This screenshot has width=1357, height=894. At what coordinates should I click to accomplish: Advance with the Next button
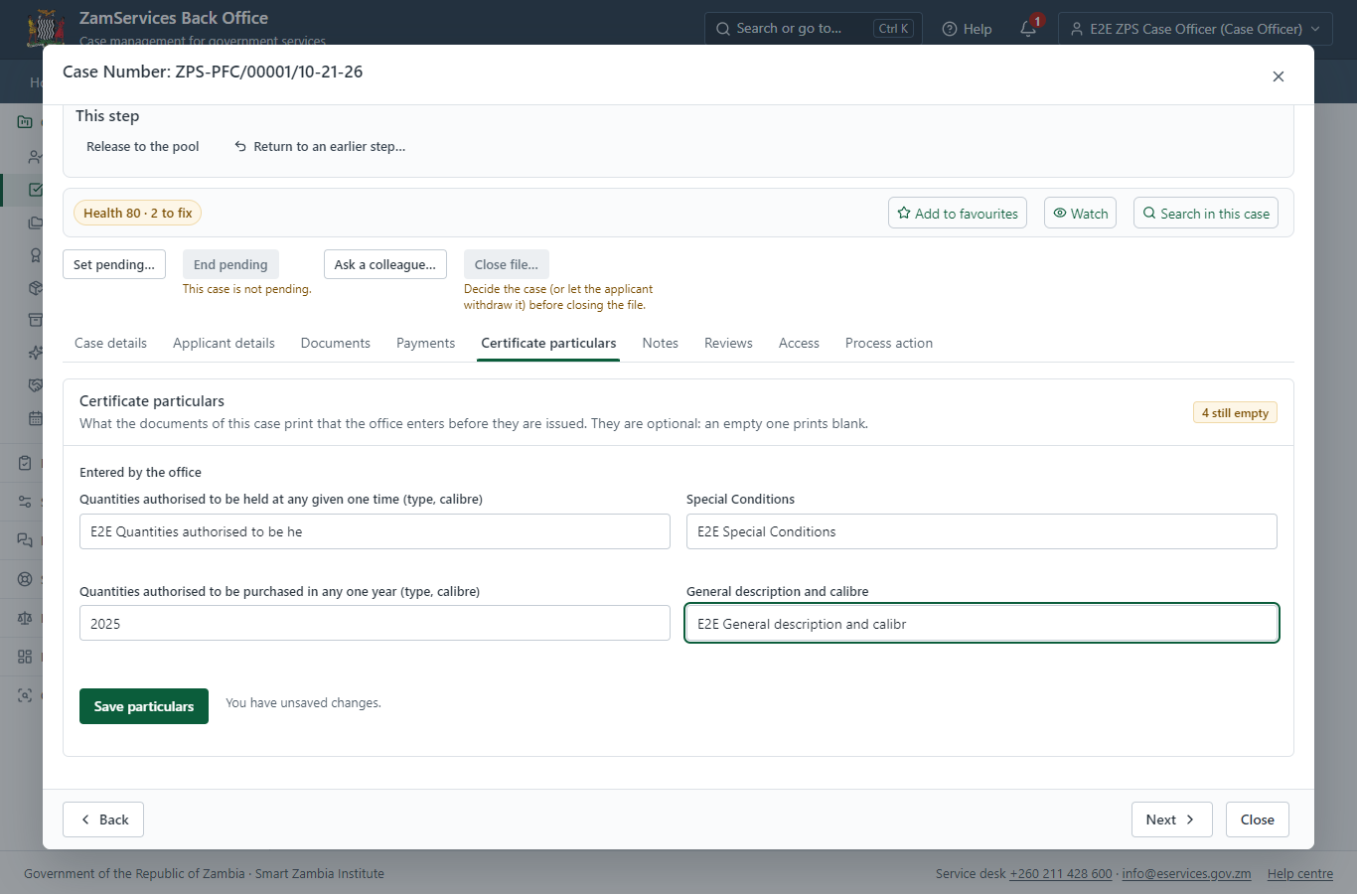point(1172,819)
